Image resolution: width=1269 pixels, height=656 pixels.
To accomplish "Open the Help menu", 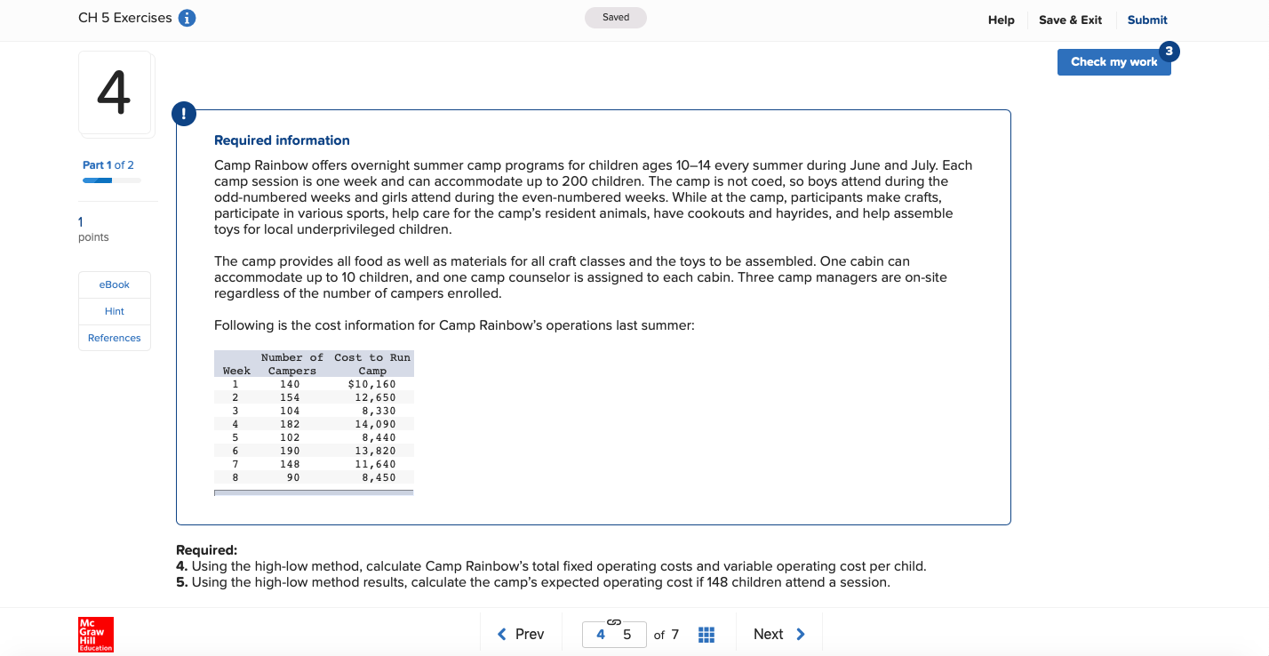I will point(1001,20).
